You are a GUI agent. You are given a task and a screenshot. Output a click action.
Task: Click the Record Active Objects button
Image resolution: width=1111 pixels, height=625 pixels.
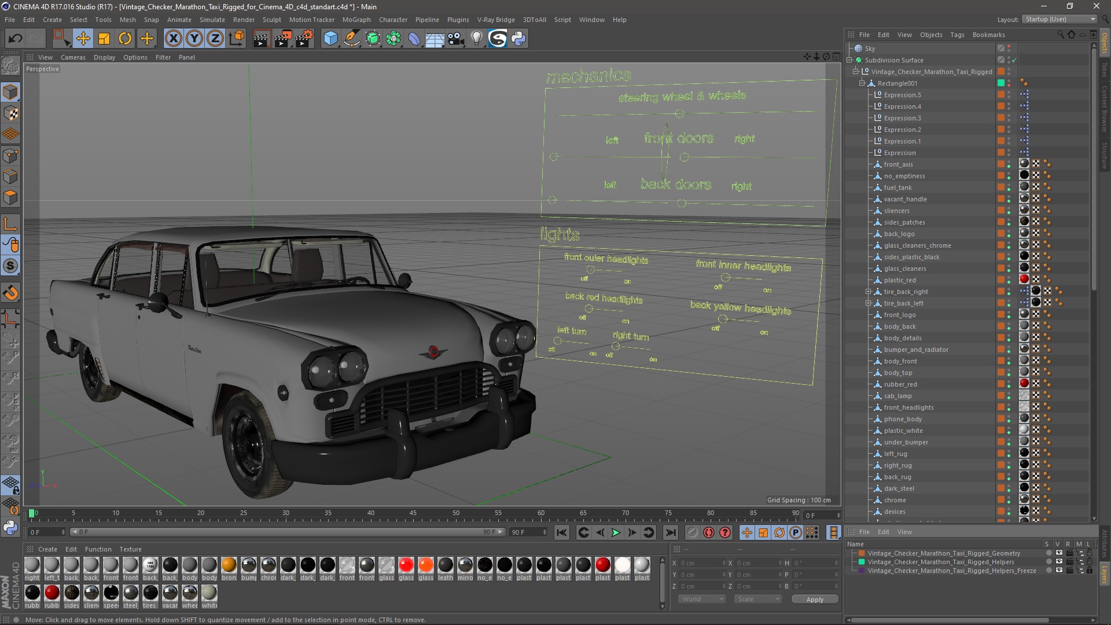(692, 532)
